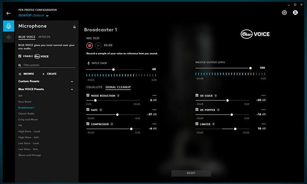Switch to the Effects tab
Viewport: 307px width, 184px height.
(x=44, y=37)
